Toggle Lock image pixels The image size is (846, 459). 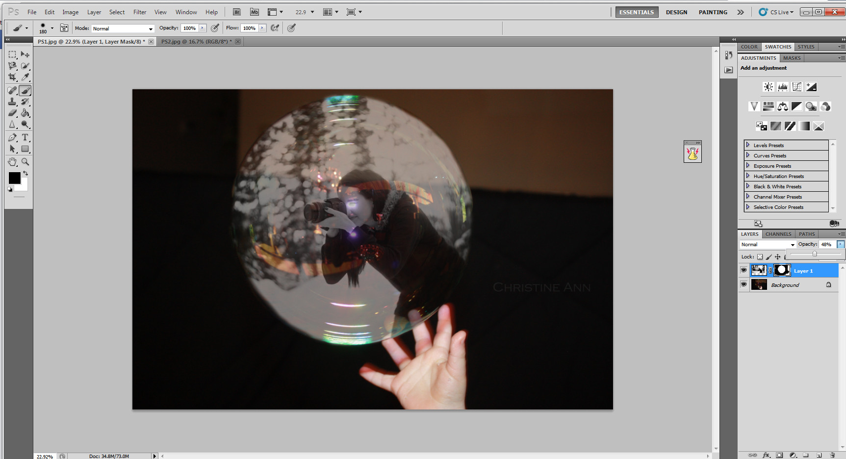769,257
